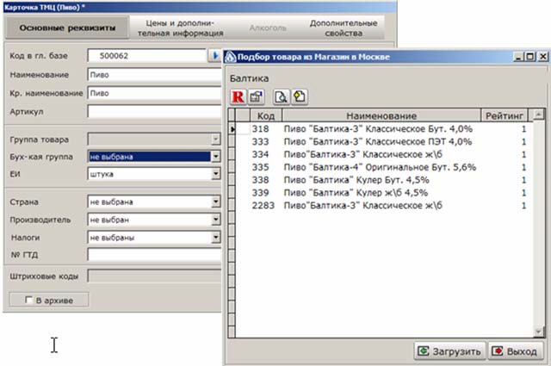This screenshot has height=366, width=551.
Task: Toggle the В архиве checkbox
Action: click(28, 300)
